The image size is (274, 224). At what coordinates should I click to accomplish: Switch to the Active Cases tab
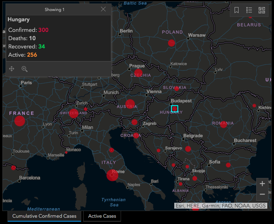(x=102, y=216)
